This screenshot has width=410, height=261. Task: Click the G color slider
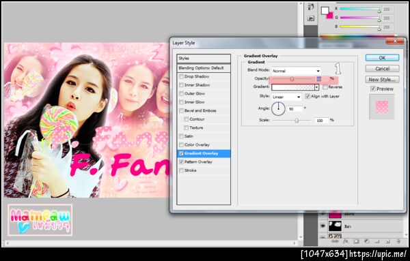360,18
